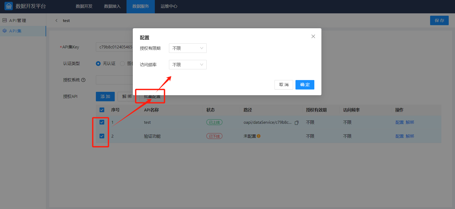The image size is (455, 209).
Task: Click the 添加 button
Action: coord(105,97)
